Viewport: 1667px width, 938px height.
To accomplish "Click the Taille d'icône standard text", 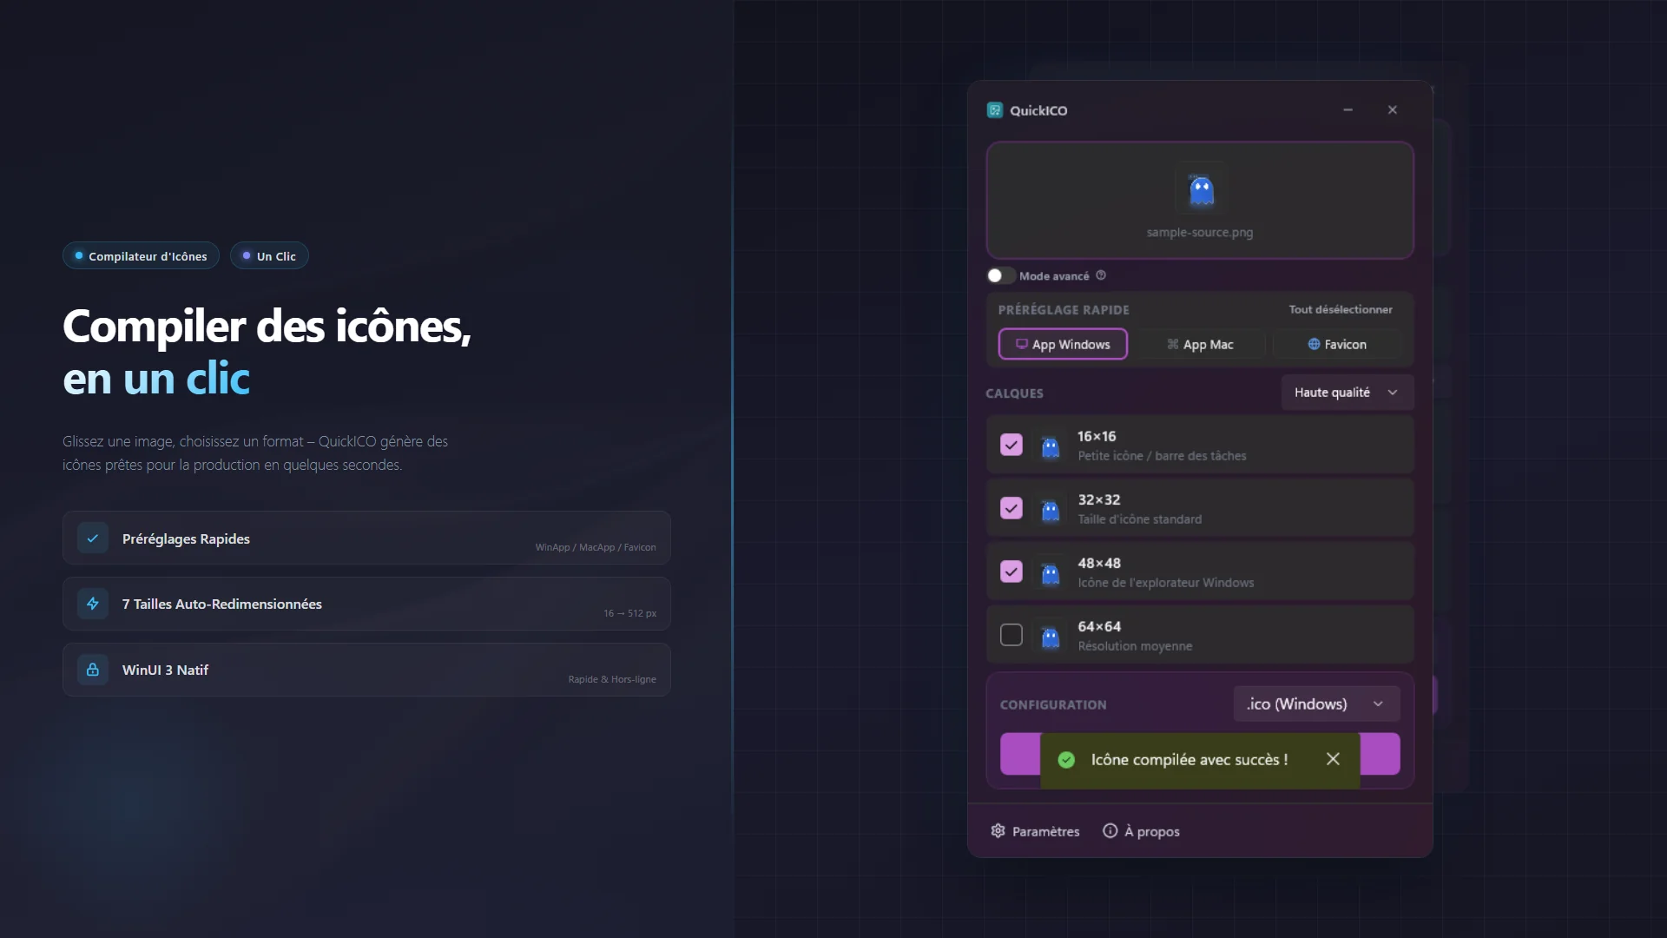I will 1140,519.
